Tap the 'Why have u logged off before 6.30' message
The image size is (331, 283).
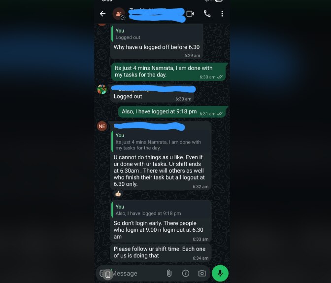coord(157,47)
